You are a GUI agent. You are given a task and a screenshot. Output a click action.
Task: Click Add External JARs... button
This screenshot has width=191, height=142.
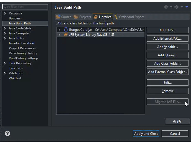coord(167,39)
